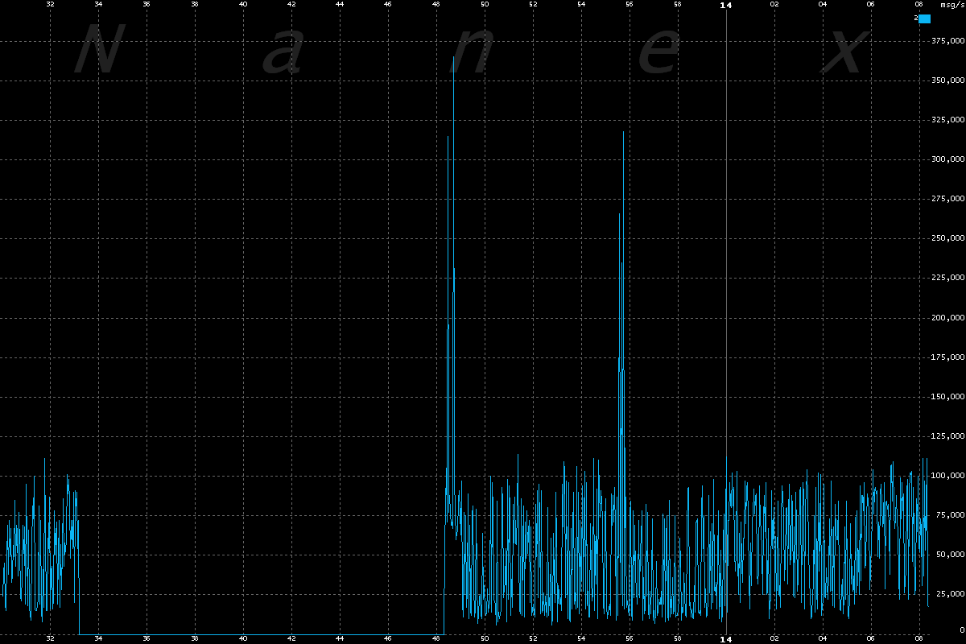This screenshot has height=644, width=966.
Task: Pick the 200,000 y-axis value
Action: [949, 318]
